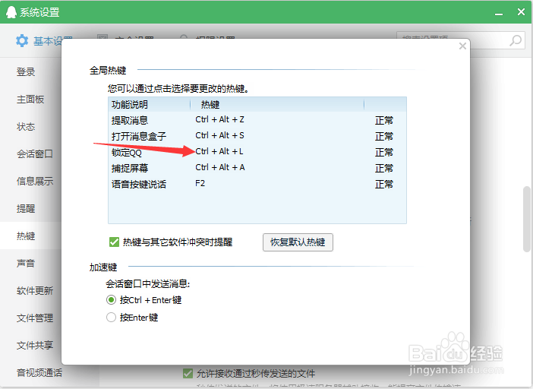Click the settings page vertical scrollbar
The width and height of the screenshot is (533, 389).
click(x=526, y=219)
